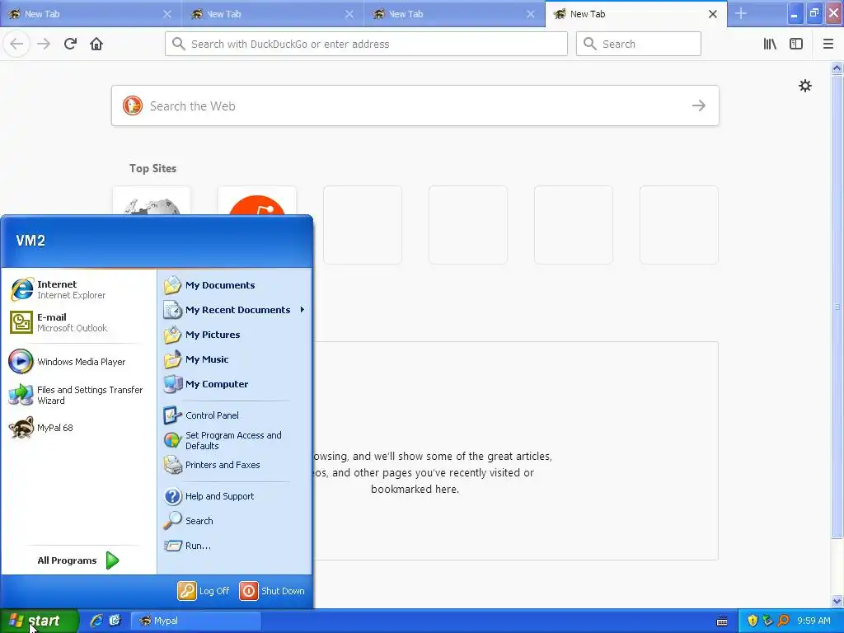Image resolution: width=844 pixels, height=633 pixels.
Task: Click the magnifier tray icon
Action: [783, 621]
